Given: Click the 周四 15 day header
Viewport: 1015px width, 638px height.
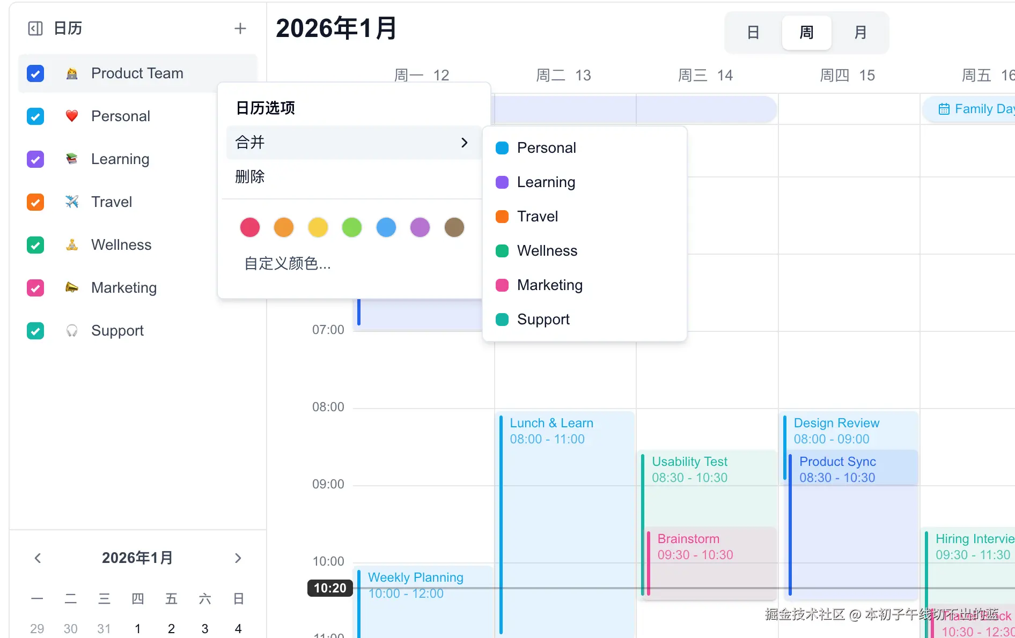Looking at the screenshot, I should click(x=847, y=75).
